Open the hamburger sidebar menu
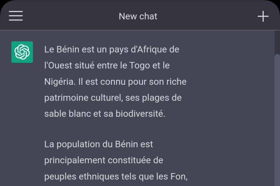 [16, 16]
